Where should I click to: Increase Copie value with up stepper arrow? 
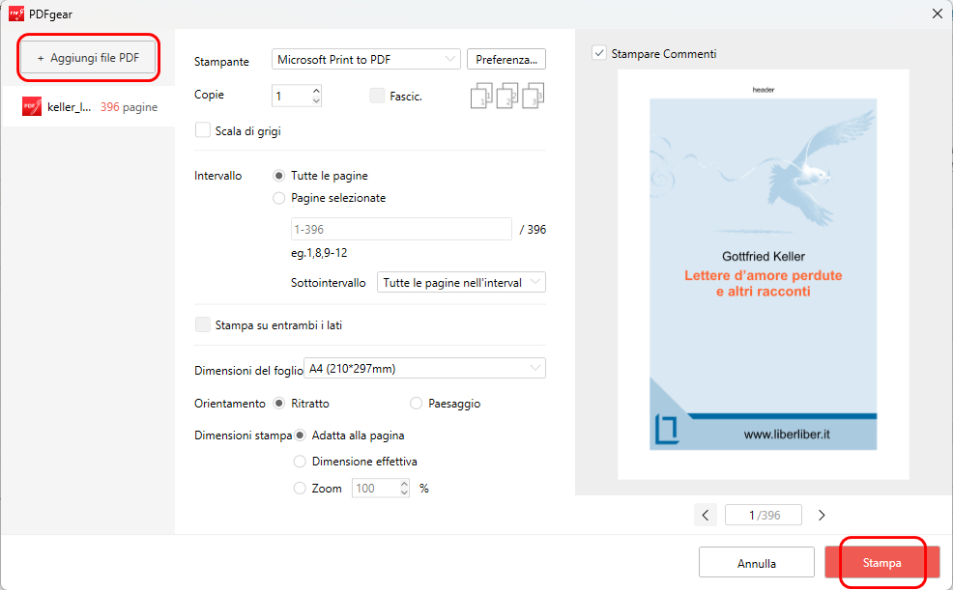tap(315, 90)
